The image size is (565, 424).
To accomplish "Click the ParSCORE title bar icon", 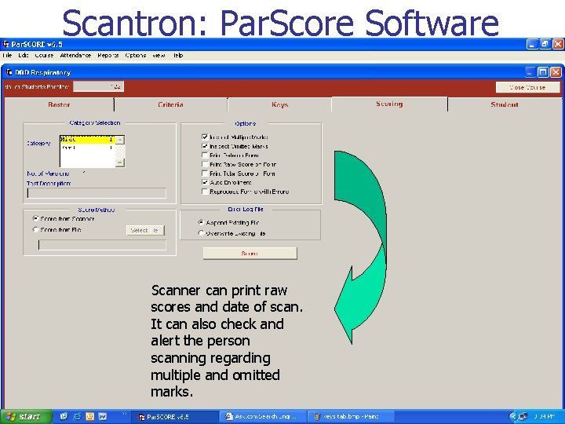I will coord(5,44).
